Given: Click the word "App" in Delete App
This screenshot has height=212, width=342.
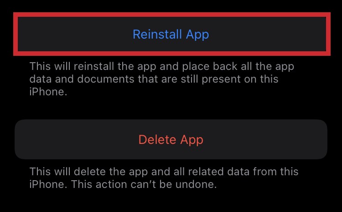Looking at the screenshot, I should (x=192, y=140).
